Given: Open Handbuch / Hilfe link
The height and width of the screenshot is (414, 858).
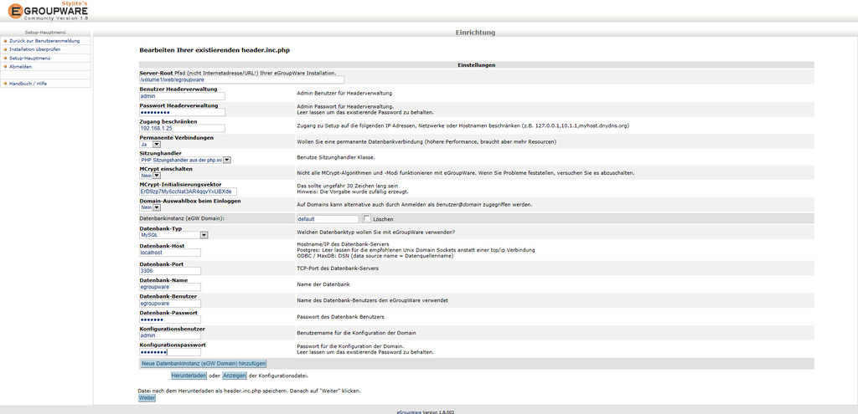Looking at the screenshot, I should tap(28, 84).
